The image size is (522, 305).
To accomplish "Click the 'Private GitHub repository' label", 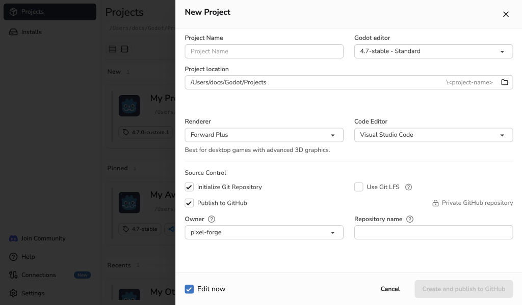I will tap(477, 203).
